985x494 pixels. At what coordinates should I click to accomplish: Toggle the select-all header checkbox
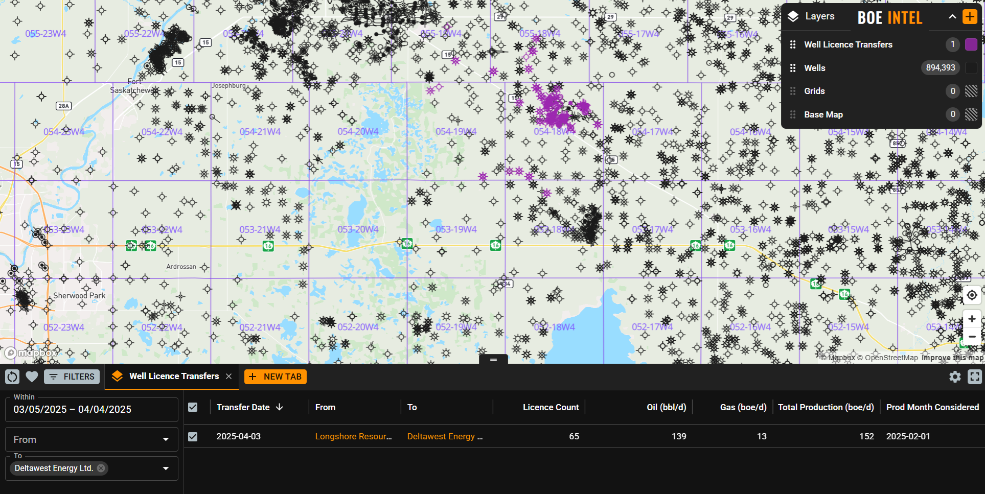(x=193, y=407)
